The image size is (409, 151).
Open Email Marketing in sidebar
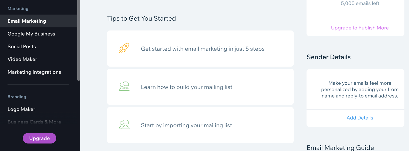click(27, 21)
